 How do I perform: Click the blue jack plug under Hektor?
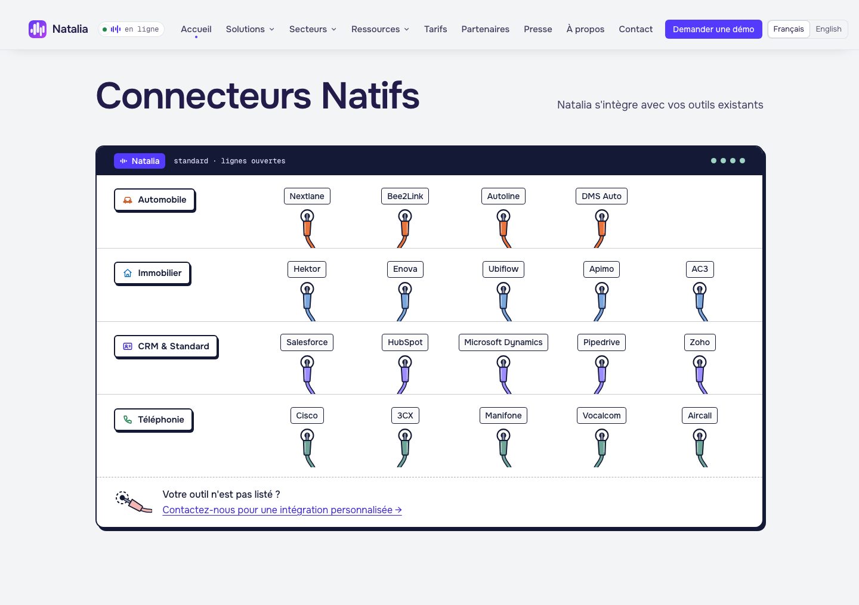[308, 302]
